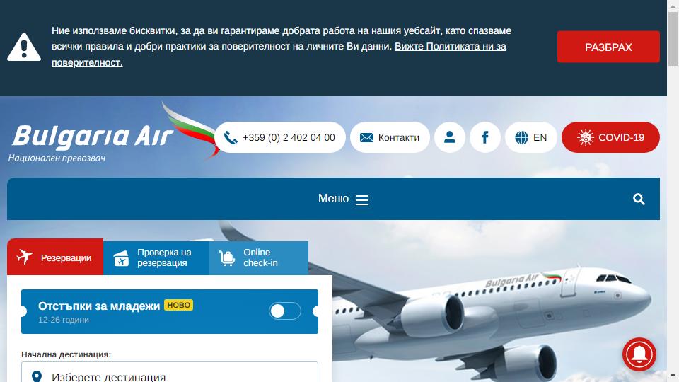Open the COVID-19 information button
The width and height of the screenshot is (679, 382).
point(610,137)
